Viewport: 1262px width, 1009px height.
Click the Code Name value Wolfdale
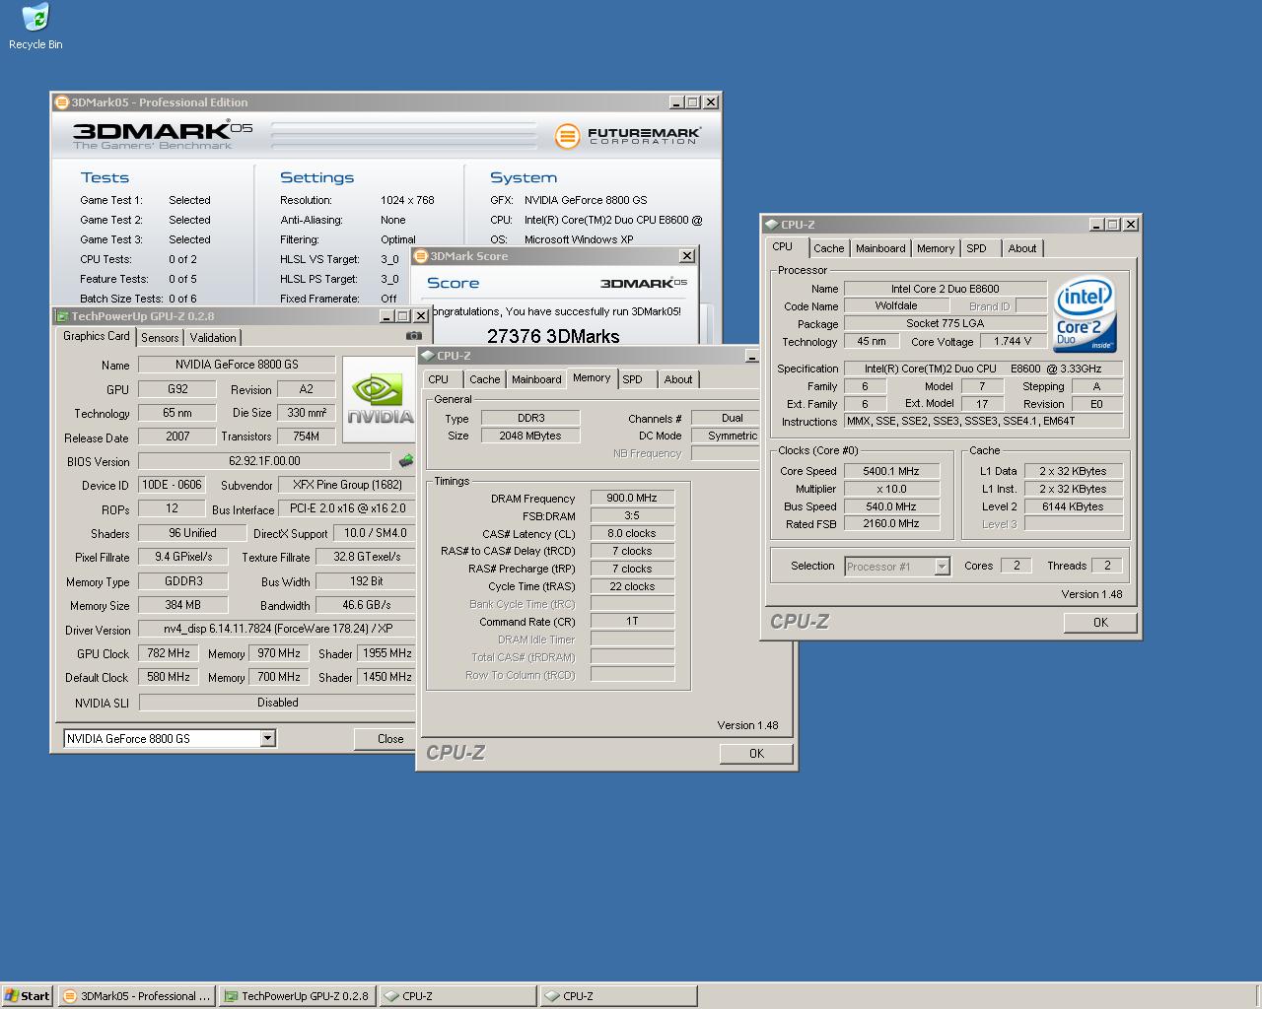895,305
